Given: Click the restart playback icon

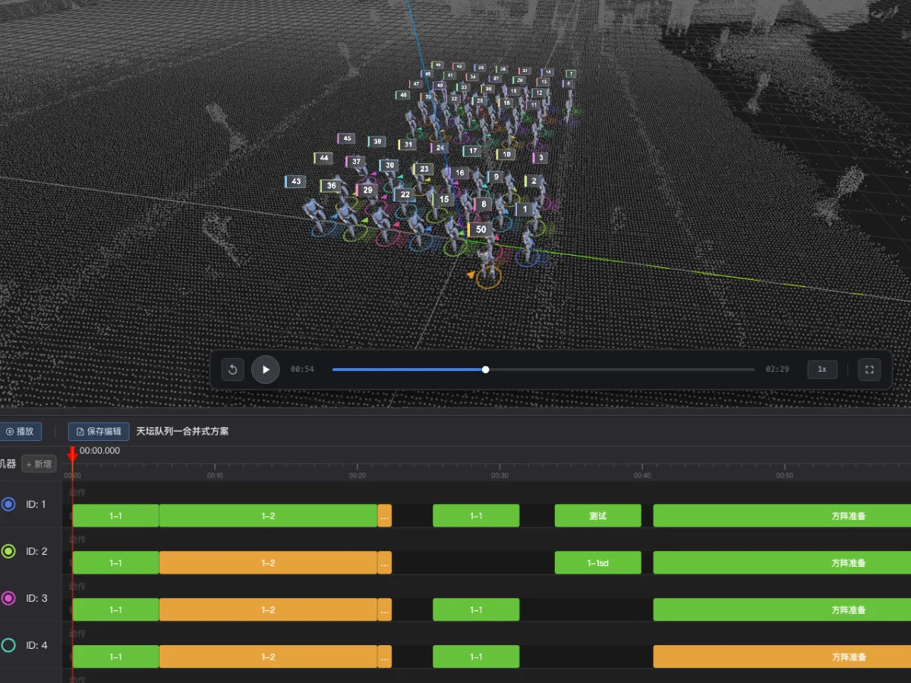Looking at the screenshot, I should click(233, 370).
